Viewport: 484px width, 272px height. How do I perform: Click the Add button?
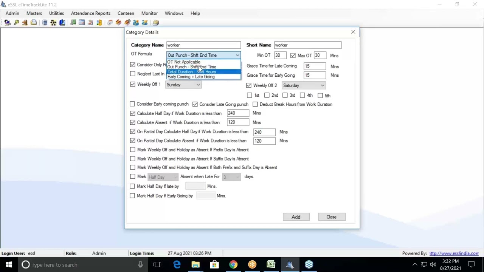pos(296,217)
